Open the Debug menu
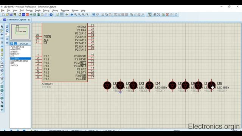Image resolution: width=242 pixels, height=136 pixels. point(46,11)
